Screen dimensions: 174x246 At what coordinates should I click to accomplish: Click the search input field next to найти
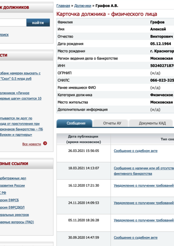tap(13, 23)
